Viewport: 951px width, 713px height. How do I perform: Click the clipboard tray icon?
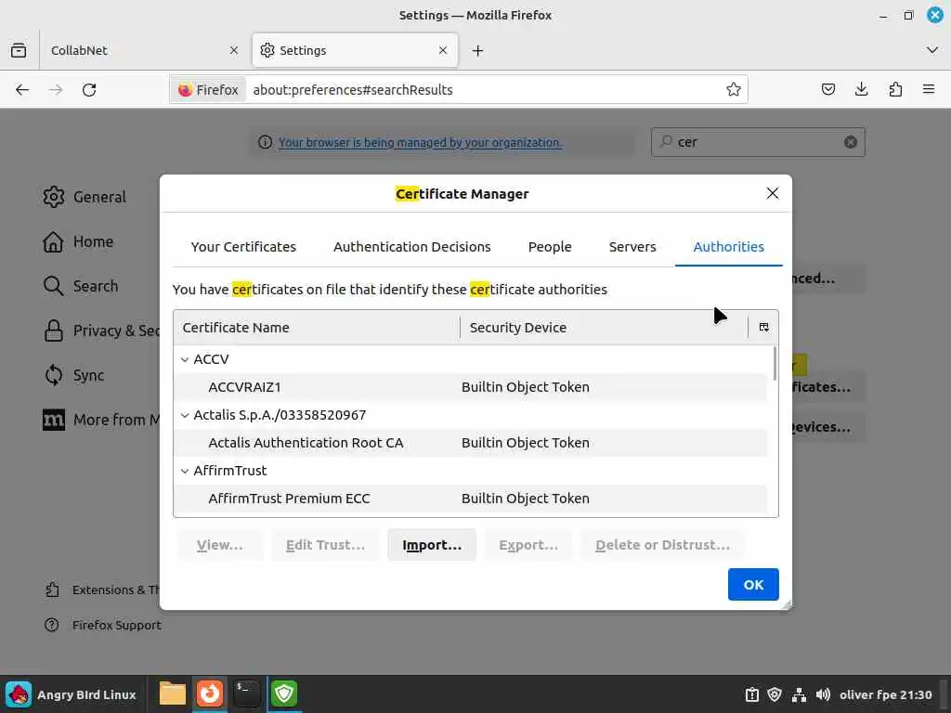(751, 694)
